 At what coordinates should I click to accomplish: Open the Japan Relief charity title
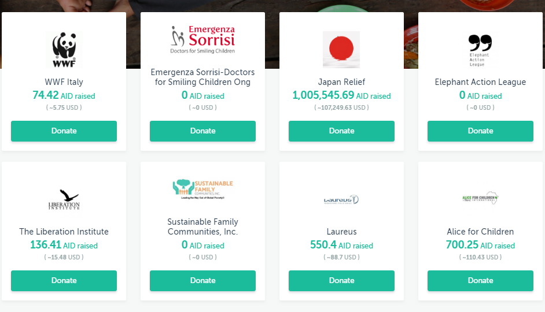[341, 82]
